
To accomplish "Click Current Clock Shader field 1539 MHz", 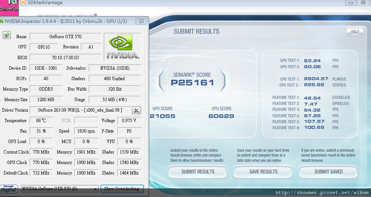I will tap(129, 152).
